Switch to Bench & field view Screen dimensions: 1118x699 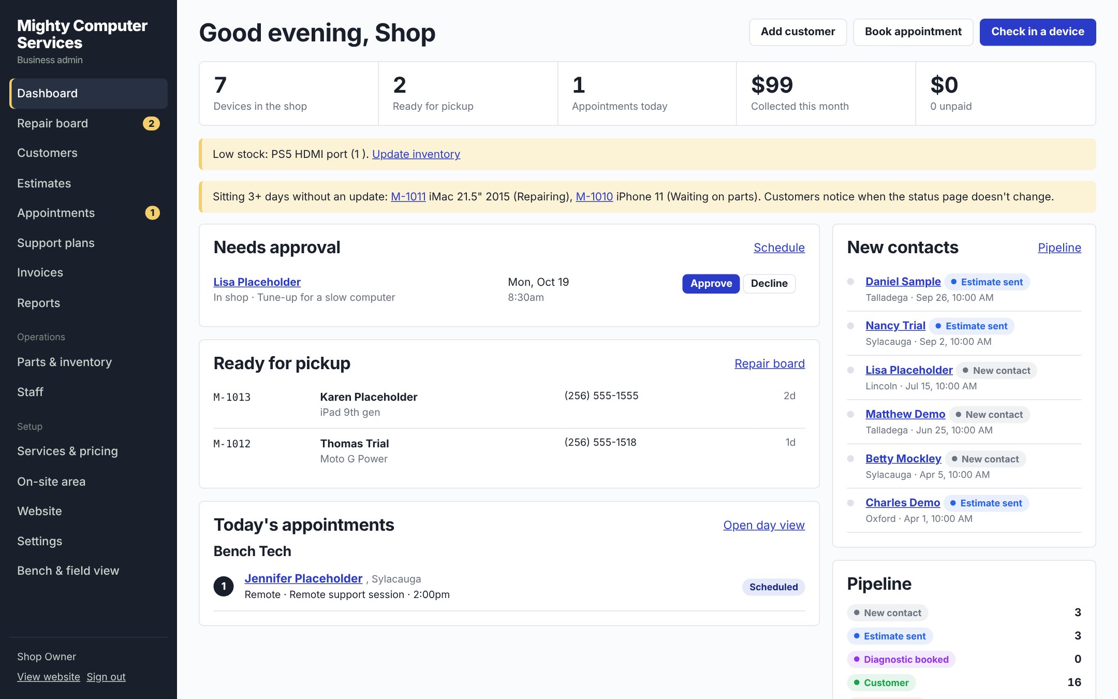[89, 571]
